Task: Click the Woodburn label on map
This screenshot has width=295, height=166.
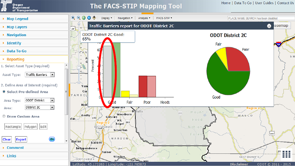Action: (124, 114)
